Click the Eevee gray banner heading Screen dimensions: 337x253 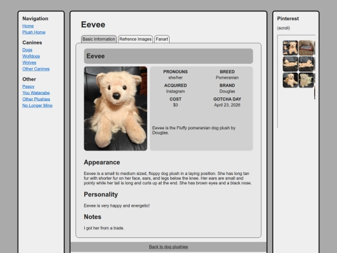point(95,56)
